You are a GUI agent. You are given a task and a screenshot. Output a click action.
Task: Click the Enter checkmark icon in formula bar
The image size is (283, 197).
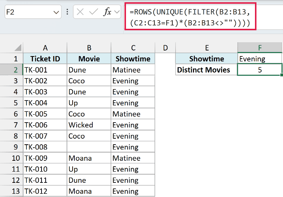tap(93, 12)
